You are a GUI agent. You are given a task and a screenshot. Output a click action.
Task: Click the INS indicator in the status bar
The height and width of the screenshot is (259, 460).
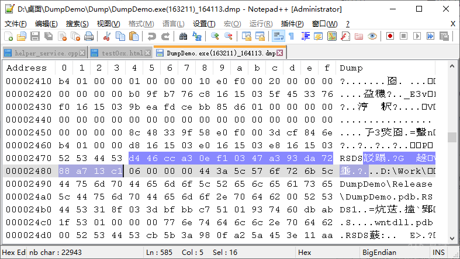[438, 252]
